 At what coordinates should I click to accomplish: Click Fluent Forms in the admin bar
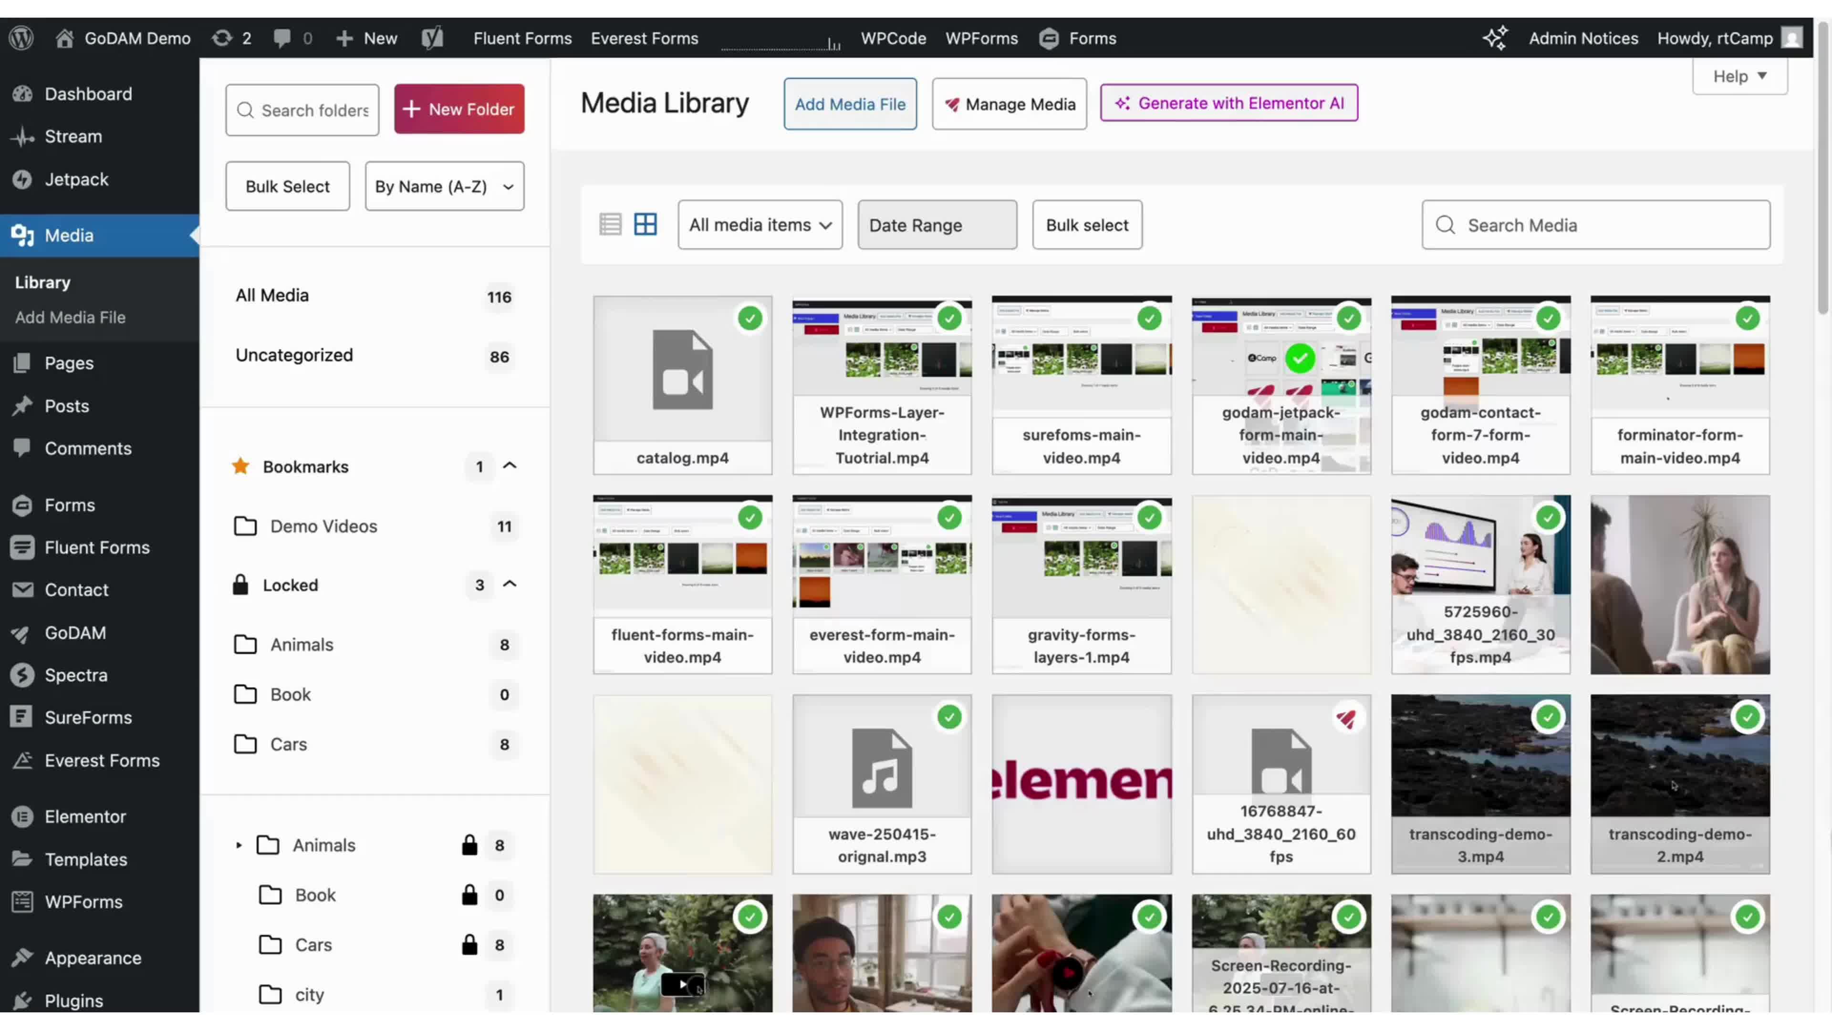(522, 38)
